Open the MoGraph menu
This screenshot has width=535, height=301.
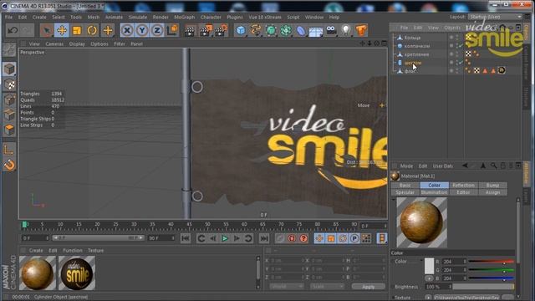184,17
